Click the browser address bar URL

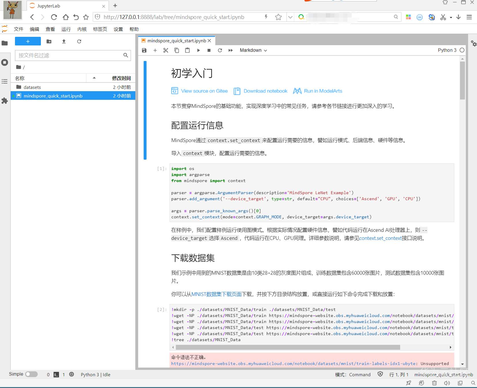174,17
